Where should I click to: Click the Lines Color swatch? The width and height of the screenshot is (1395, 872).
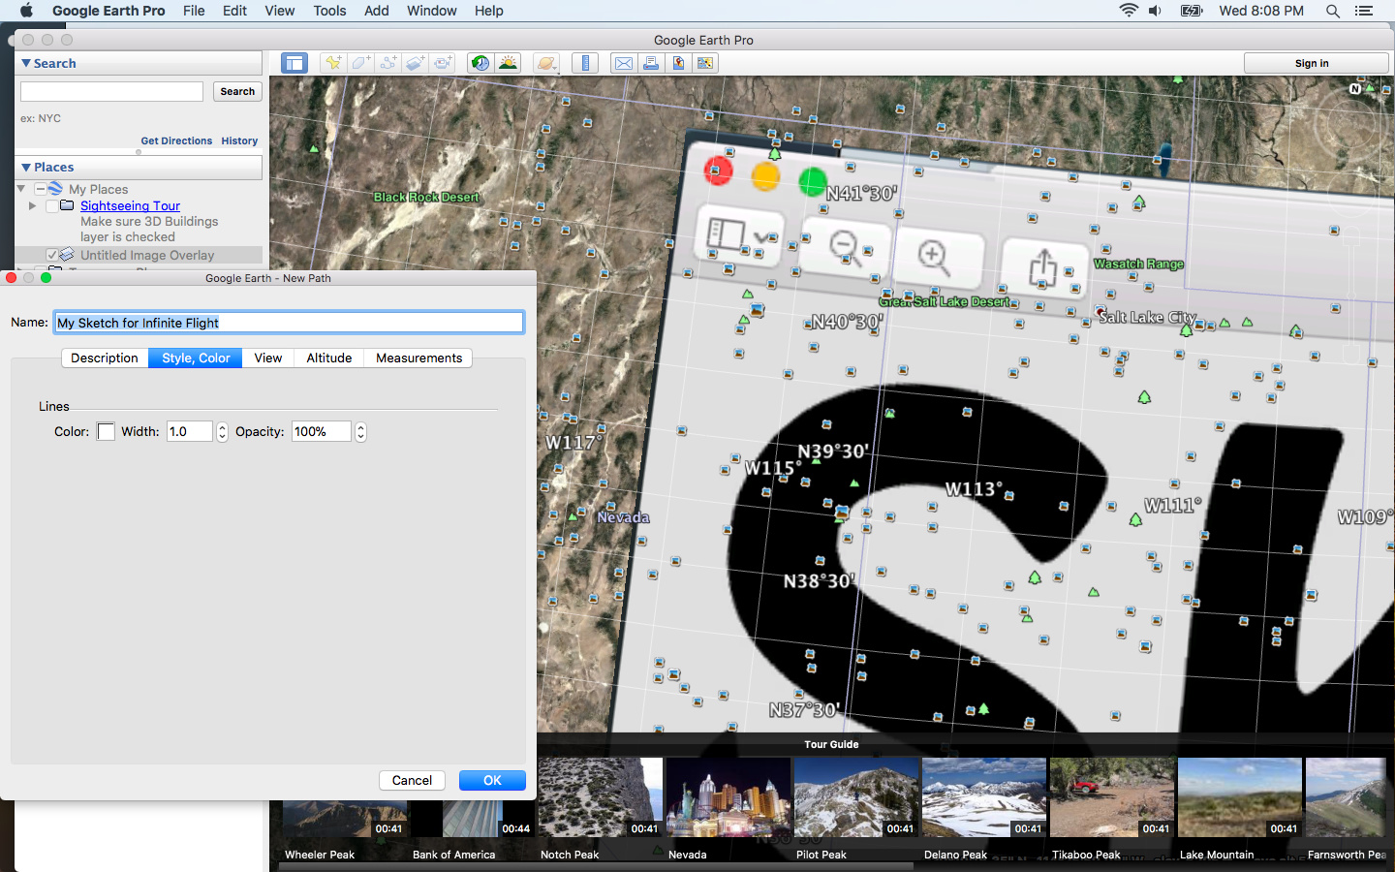[x=106, y=431]
